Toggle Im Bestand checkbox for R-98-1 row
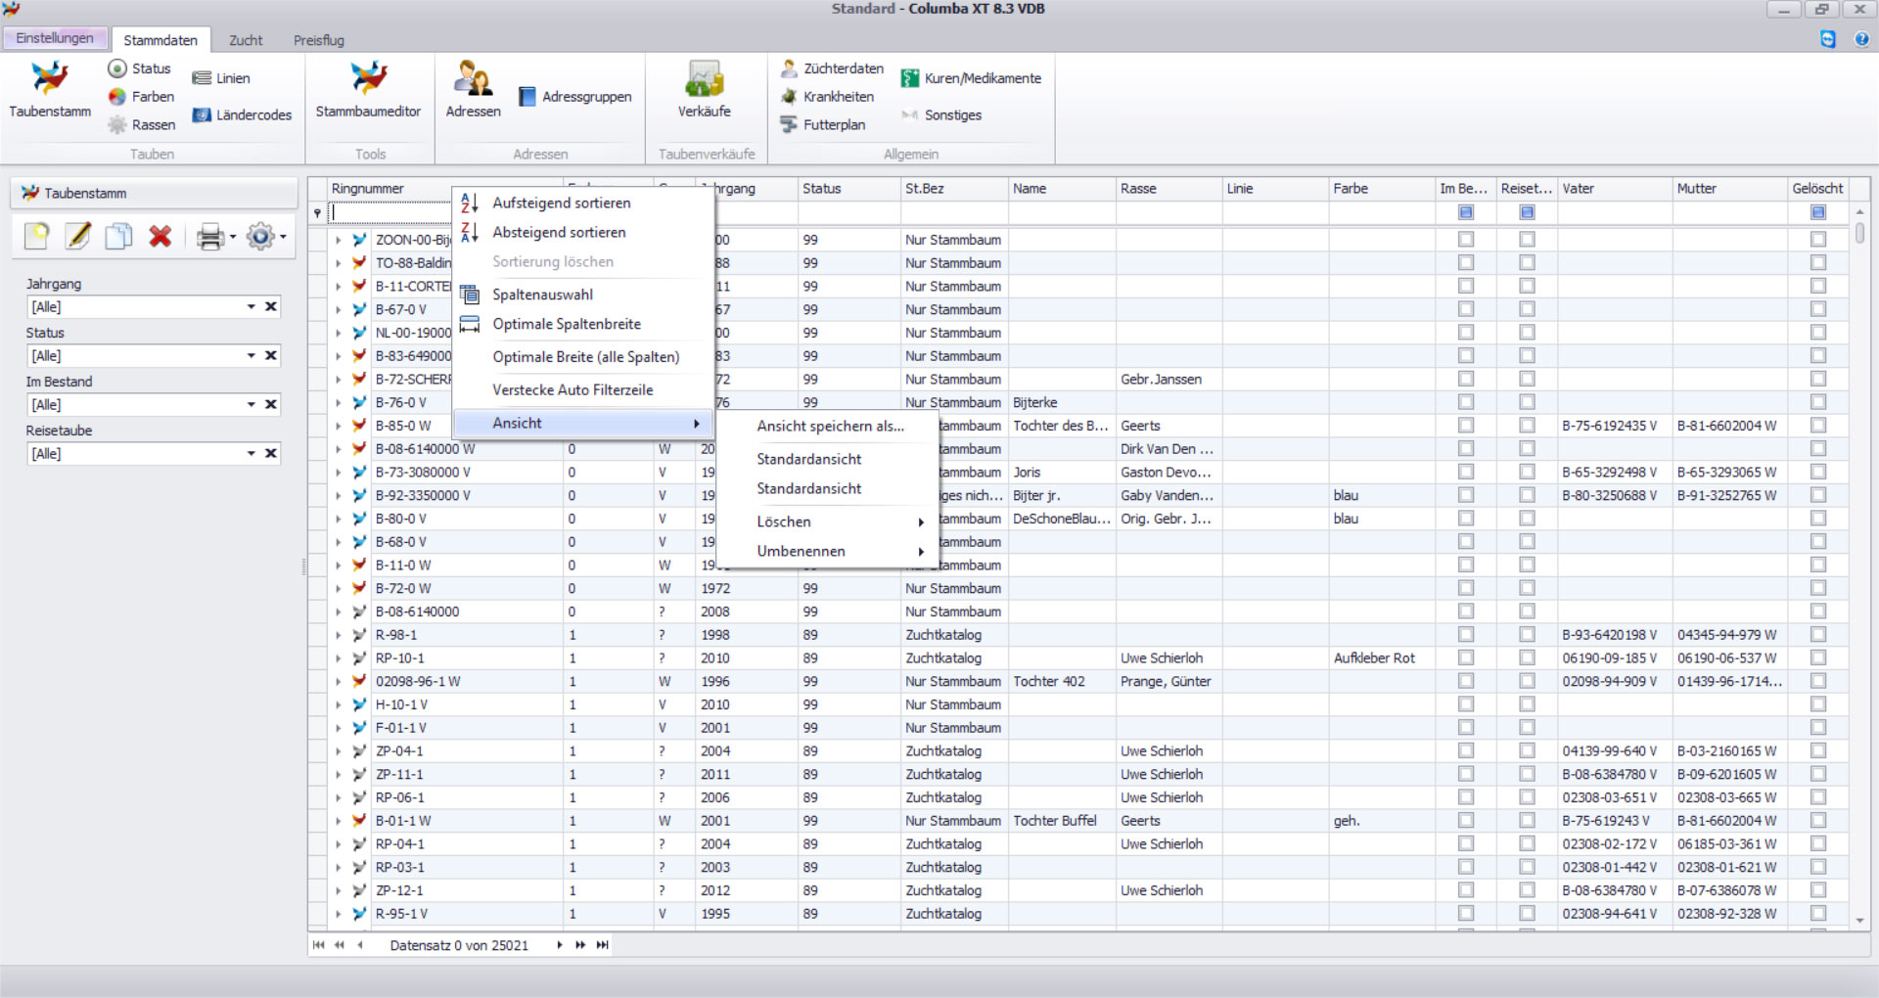1879x998 pixels. 1465,635
